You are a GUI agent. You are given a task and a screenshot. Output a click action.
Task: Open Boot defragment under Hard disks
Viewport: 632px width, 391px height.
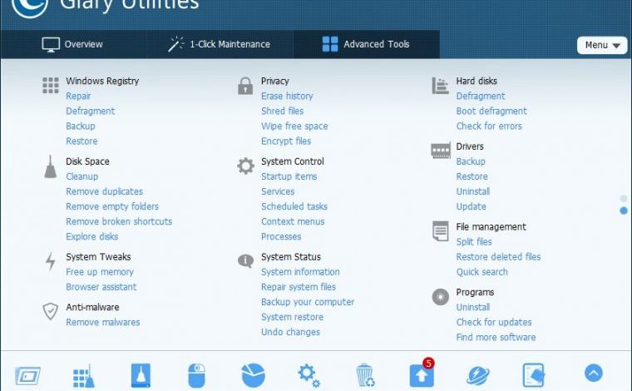(x=491, y=111)
